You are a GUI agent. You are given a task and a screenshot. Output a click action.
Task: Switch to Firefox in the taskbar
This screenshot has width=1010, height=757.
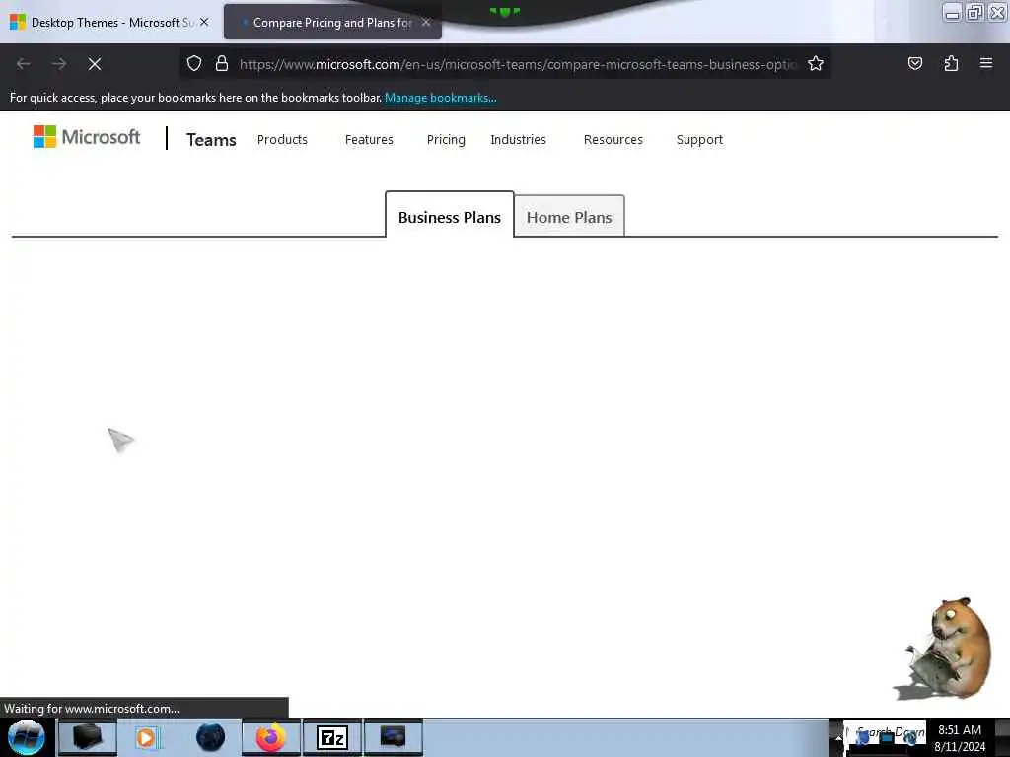tap(271, 737)
